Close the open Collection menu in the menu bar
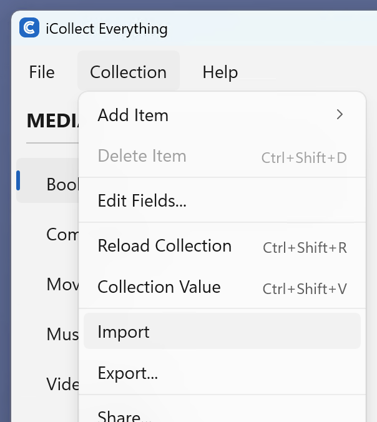 (128, 72)
